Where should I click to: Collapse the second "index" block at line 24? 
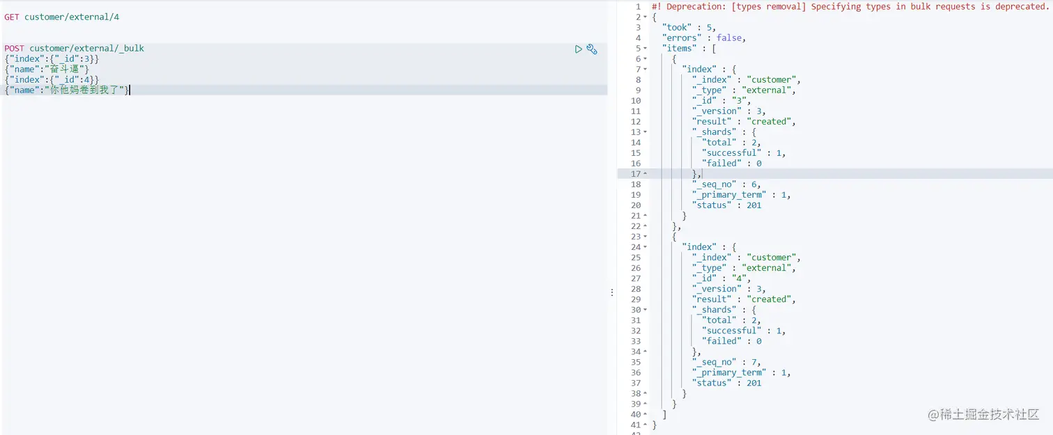(646, 247)
